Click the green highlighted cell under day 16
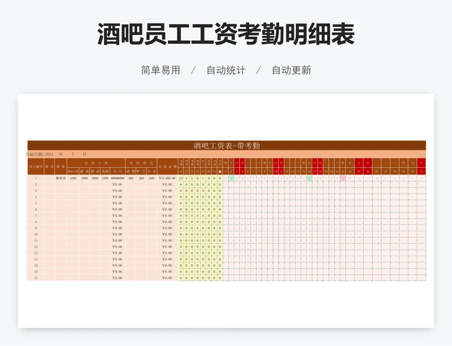452x346 pixels. click(x=309, y=178)
